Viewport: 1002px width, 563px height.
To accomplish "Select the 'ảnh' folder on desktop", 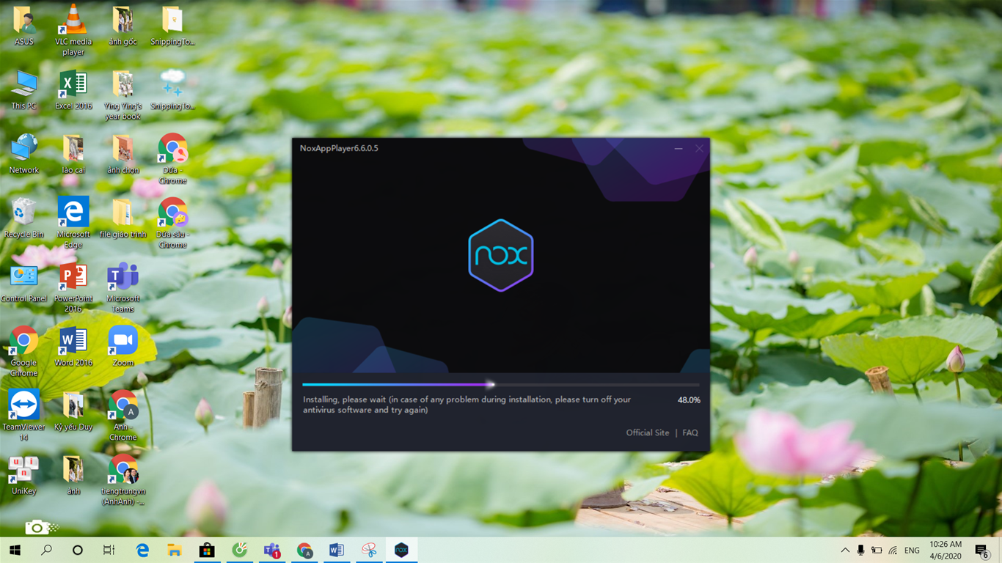I will pyautogui.click(x=73, y=475).
